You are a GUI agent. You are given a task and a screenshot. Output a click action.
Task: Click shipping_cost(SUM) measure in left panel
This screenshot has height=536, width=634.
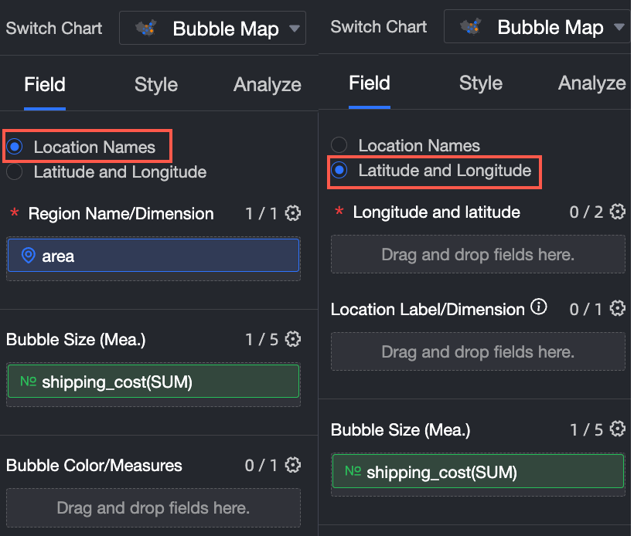[153, 382]
